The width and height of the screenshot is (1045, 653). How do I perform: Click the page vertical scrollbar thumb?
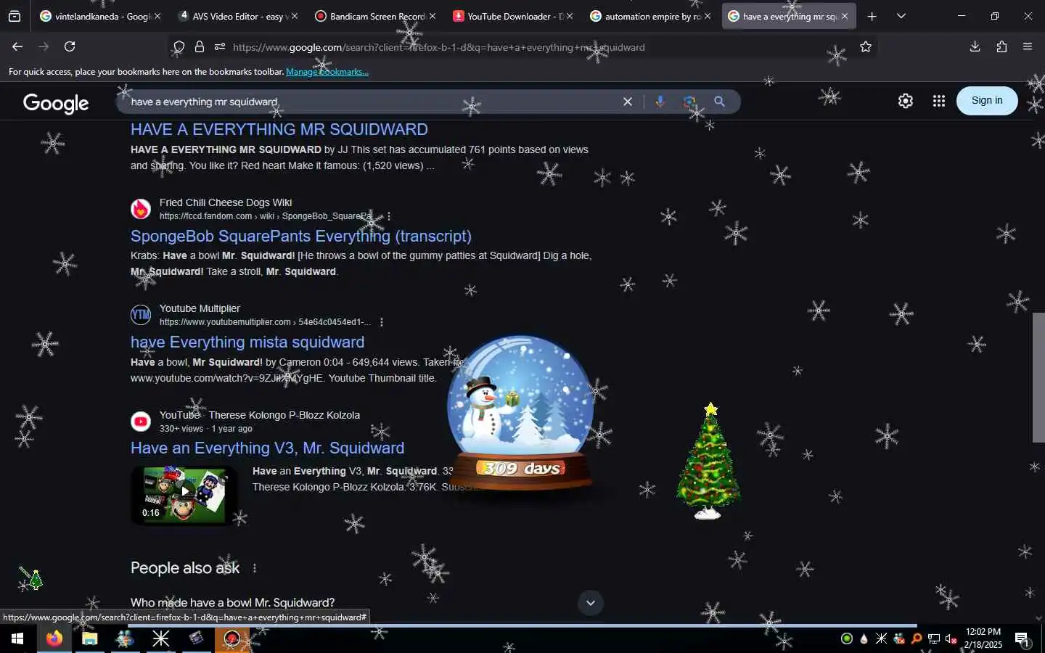point(1038,377)
